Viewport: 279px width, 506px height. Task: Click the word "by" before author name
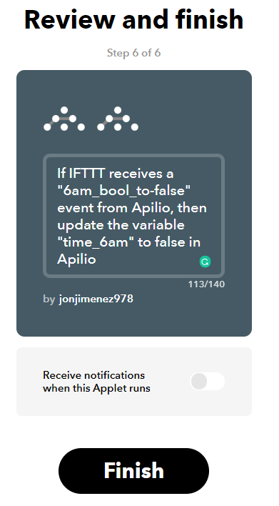pyautogui.click(x=49, y=299)
